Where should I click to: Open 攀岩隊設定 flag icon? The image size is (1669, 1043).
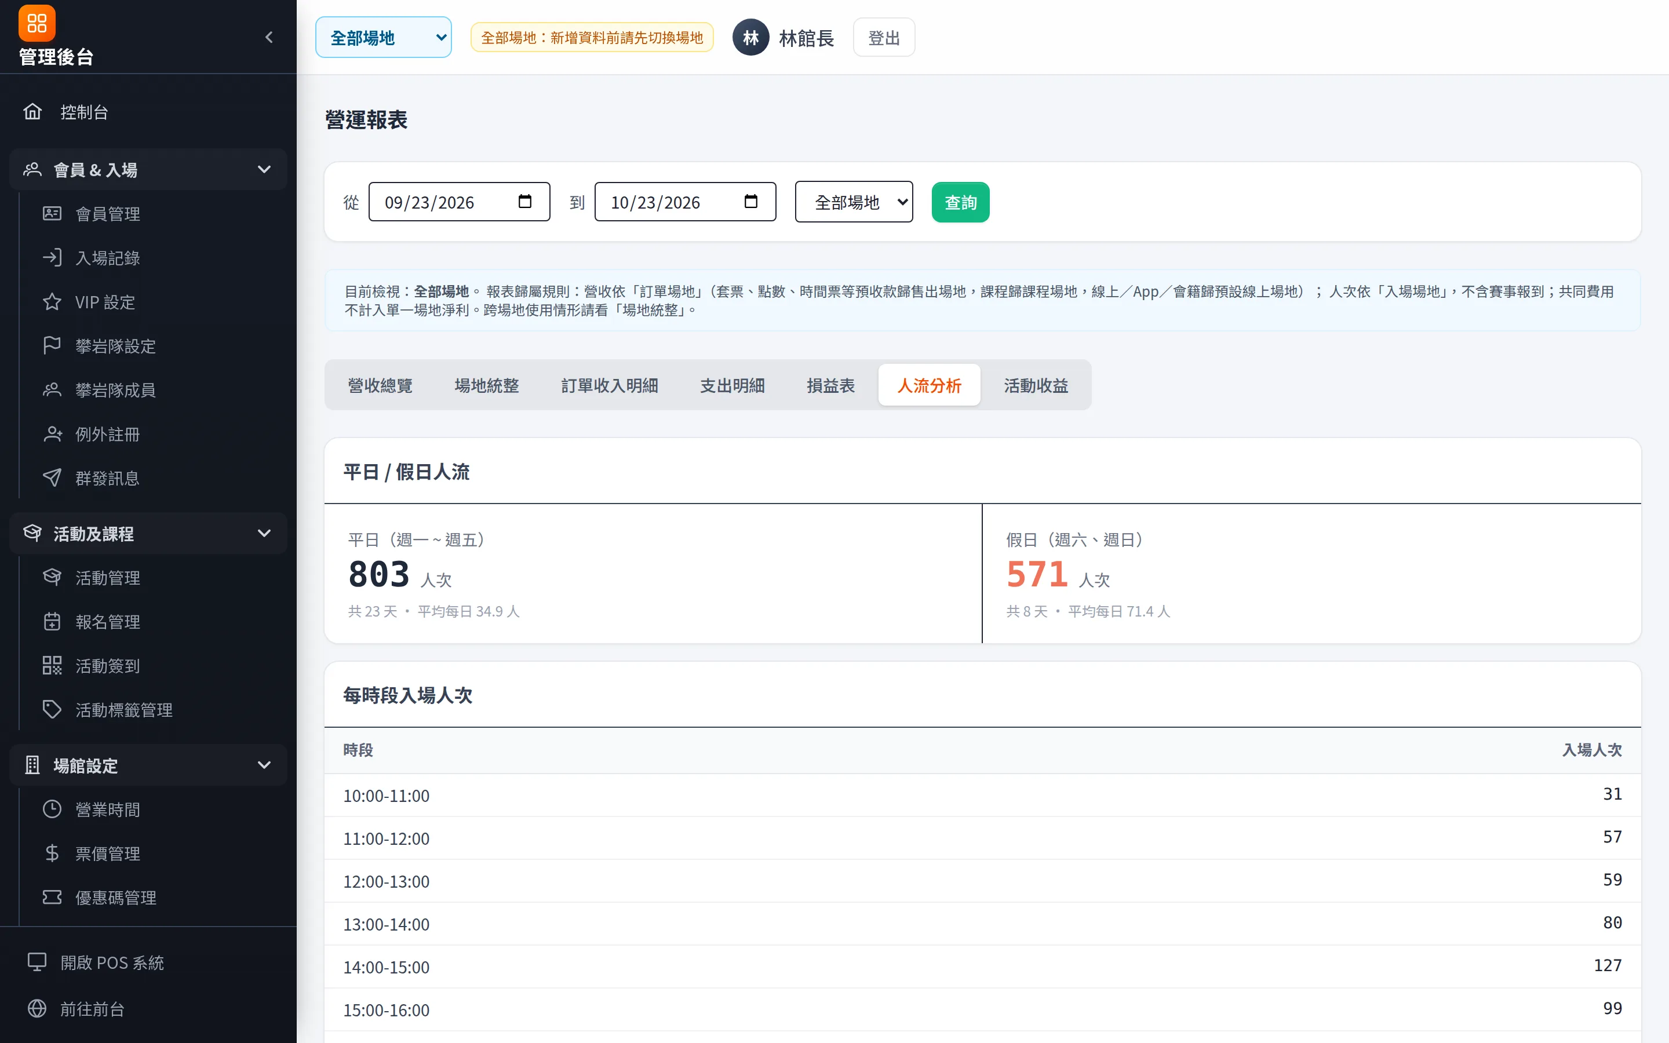(x=52, y=345)
